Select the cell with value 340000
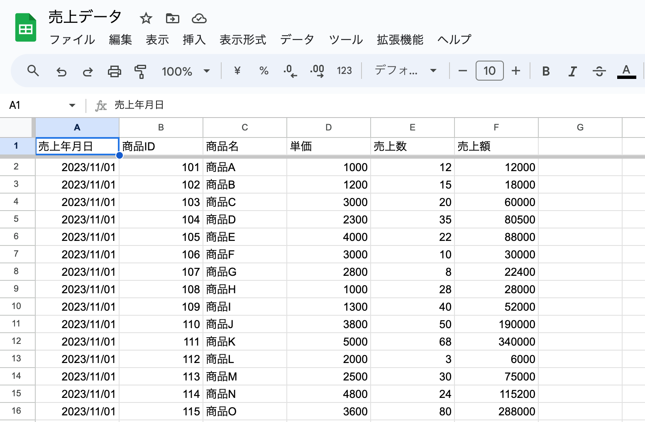 coord(496,341)
